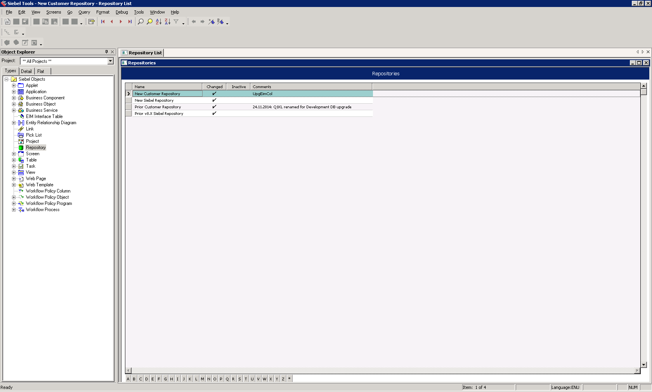This screenshot has height=392, width=652.
Task: Toggle Changed for New Siebel Repository
Action: click(214, 100)
